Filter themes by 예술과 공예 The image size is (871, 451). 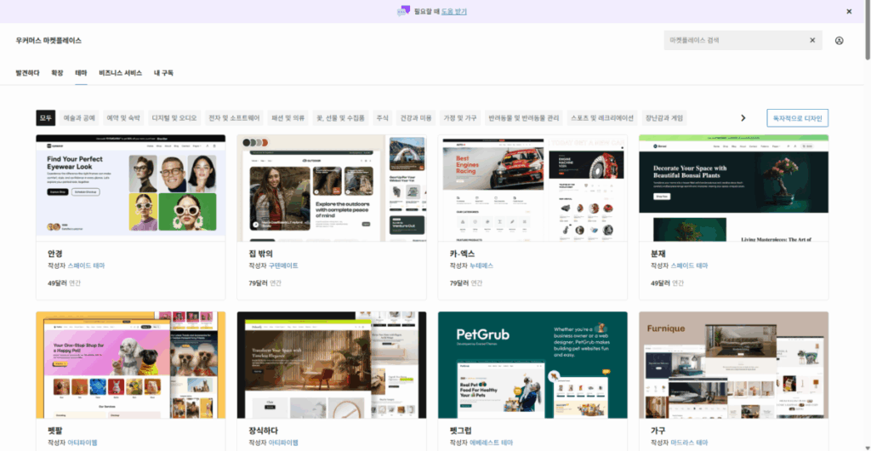(x=79, y=118)
